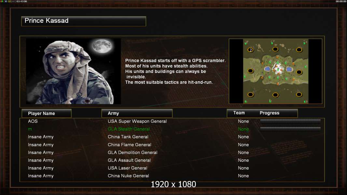Select the top-right start position circle
This screenshot has height=195, width=347.
coord(299,50)
